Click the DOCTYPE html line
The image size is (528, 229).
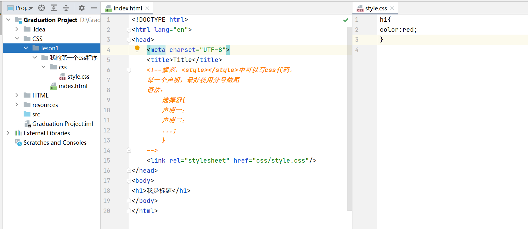[x=160, y=20]
